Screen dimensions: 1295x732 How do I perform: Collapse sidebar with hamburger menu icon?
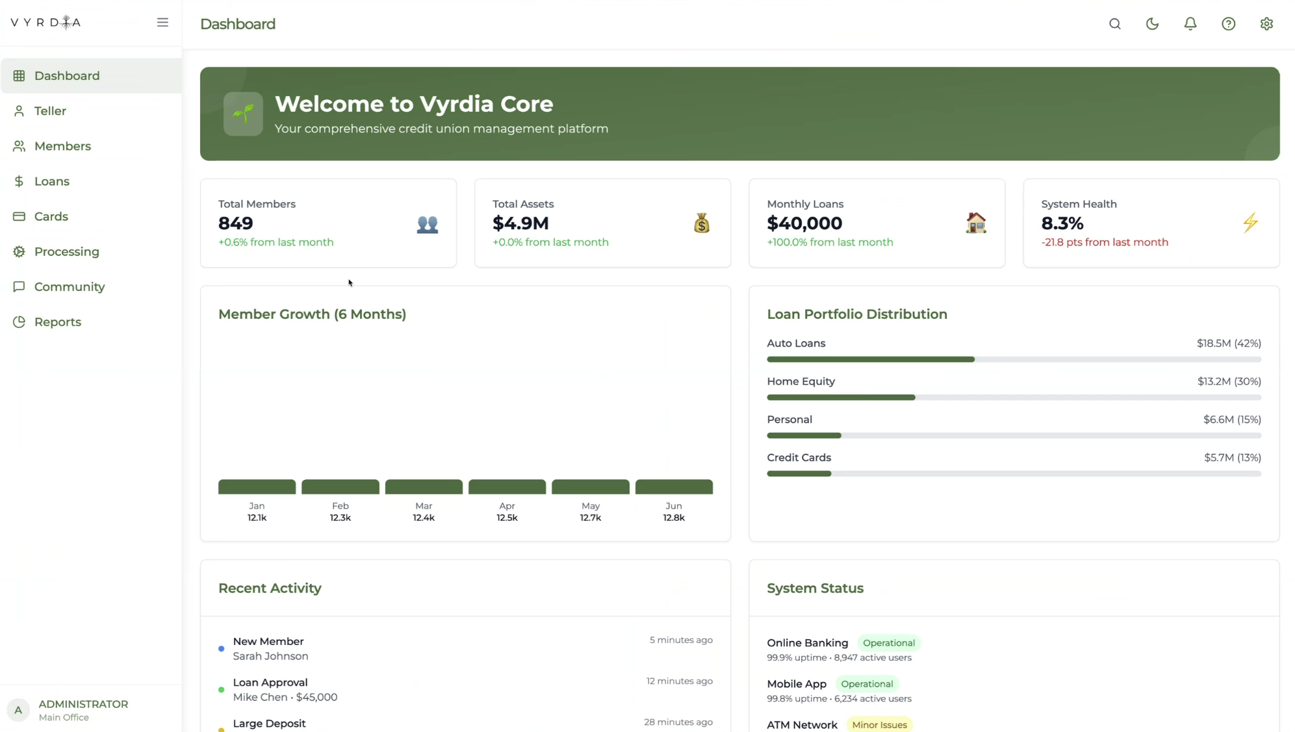(162, 23)
